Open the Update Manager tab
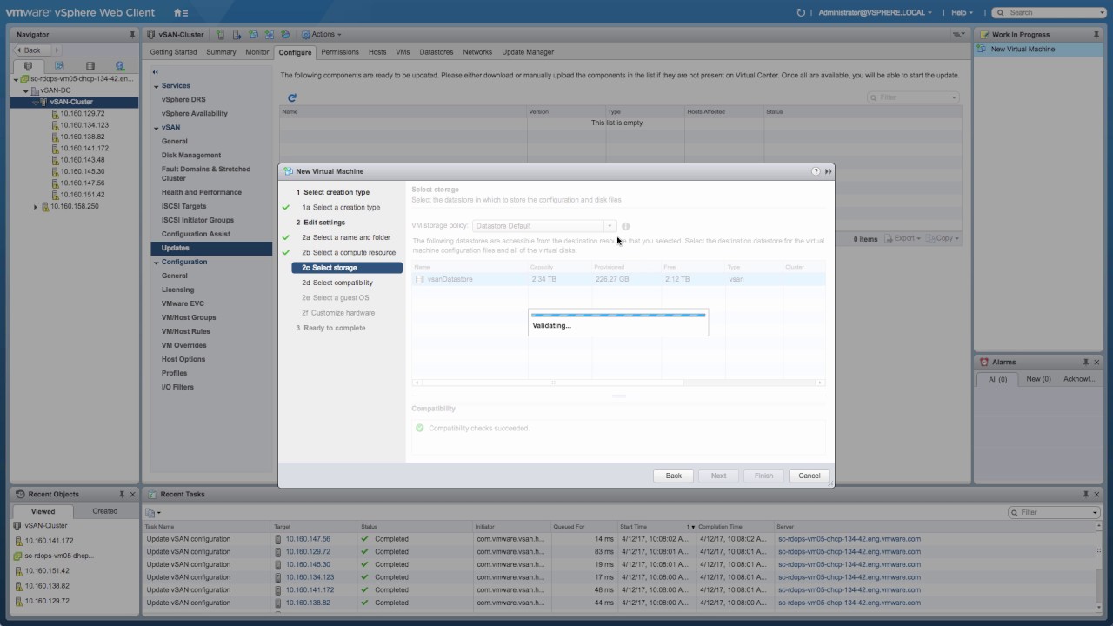 click(x=528, y=52)
